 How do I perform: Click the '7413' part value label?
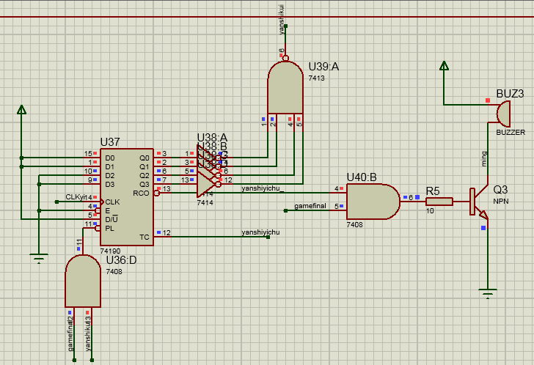(x=316, y=78)
